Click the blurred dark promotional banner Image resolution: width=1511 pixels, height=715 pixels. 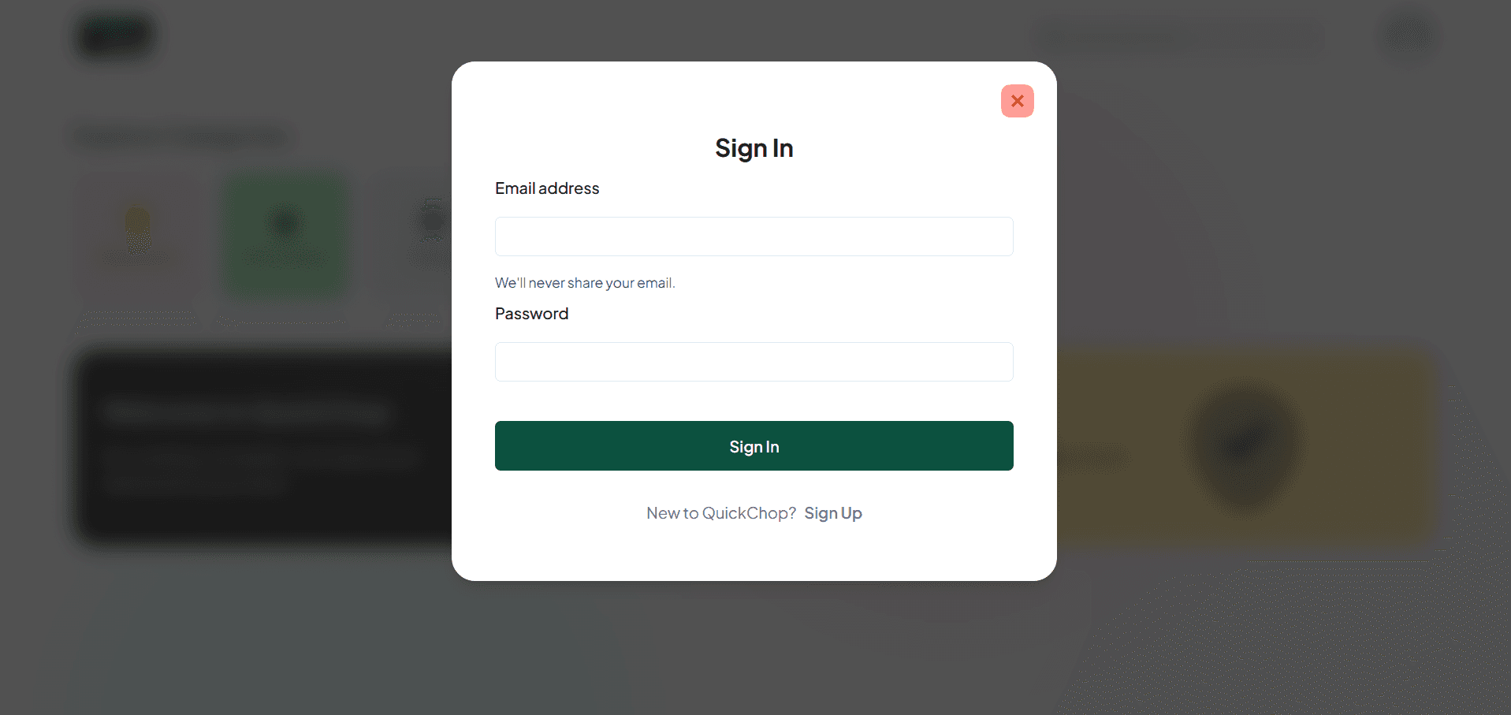coord(264,448)
